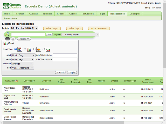Click the Estudiante sort arrow icon
The height and width of the screenshot is (124, 166).
coord(17,81)
